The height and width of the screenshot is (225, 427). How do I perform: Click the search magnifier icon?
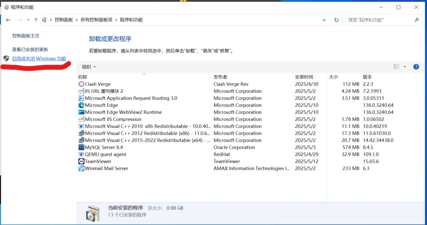click(417, 20)
